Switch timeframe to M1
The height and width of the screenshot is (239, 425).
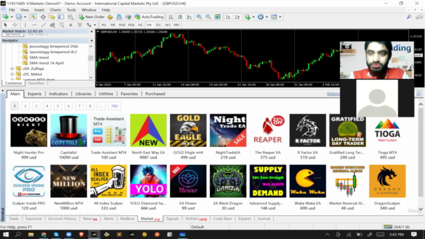point(104,25)
